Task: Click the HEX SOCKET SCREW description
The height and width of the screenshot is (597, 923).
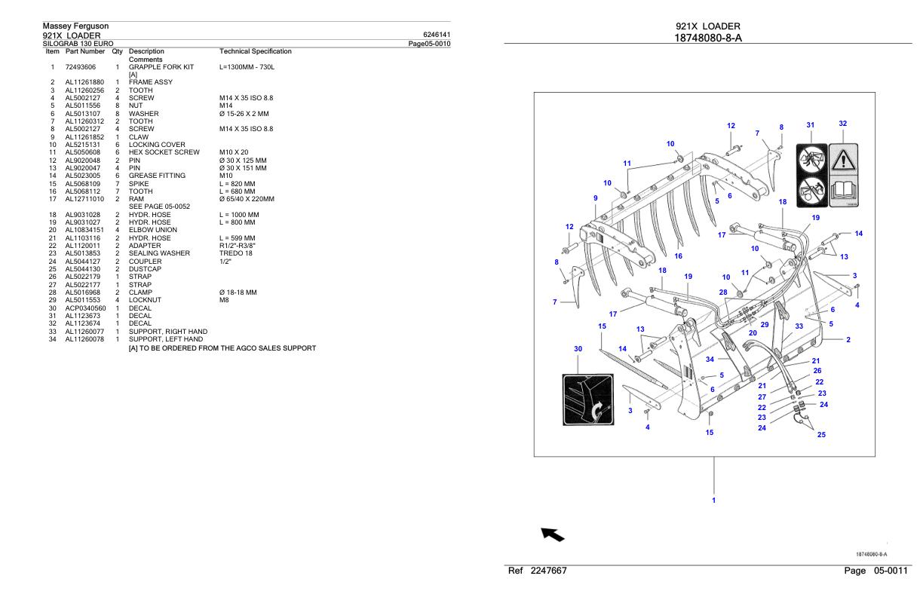Action: (164, 152)
